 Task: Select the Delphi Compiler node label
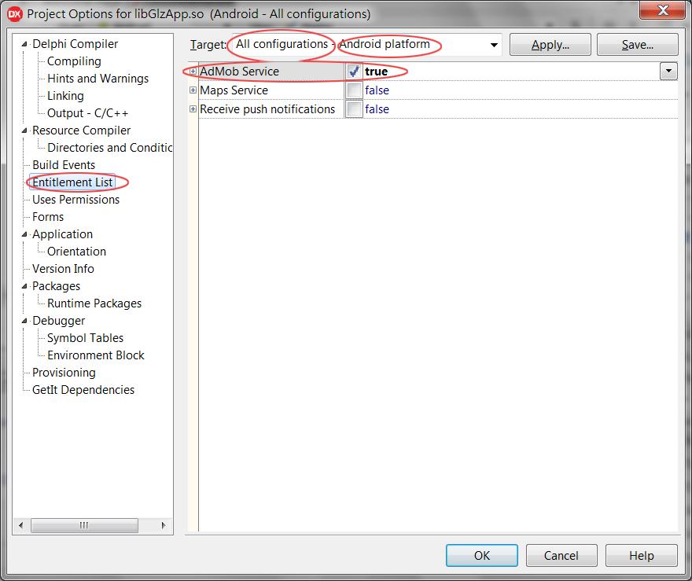[75, 44]
